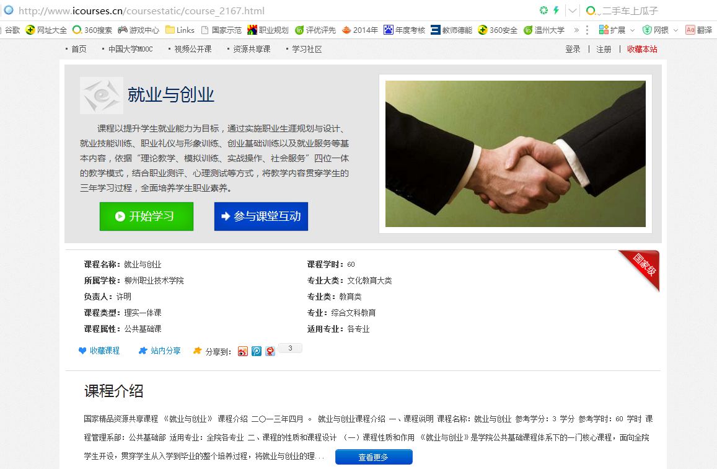Open the 年度考核 paw bookmark

click(x=405, y=30)
